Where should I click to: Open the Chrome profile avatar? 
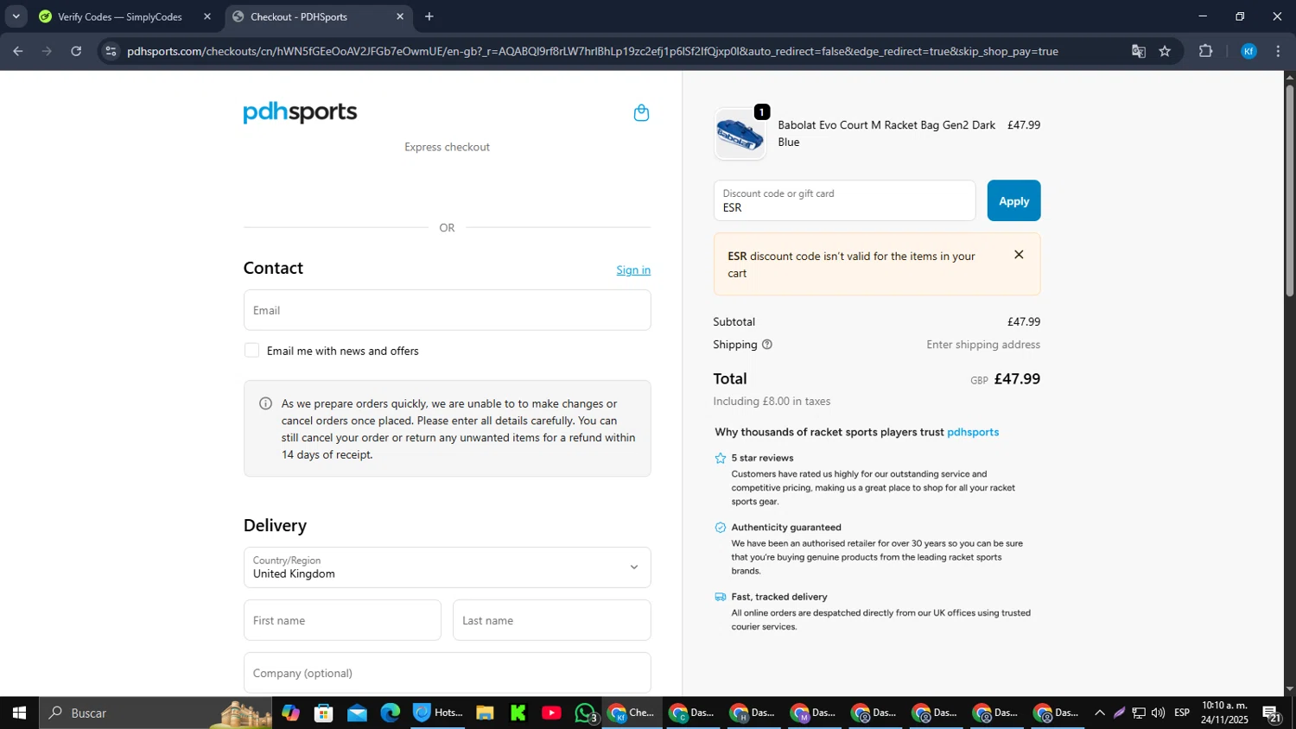click(1248, 51)
